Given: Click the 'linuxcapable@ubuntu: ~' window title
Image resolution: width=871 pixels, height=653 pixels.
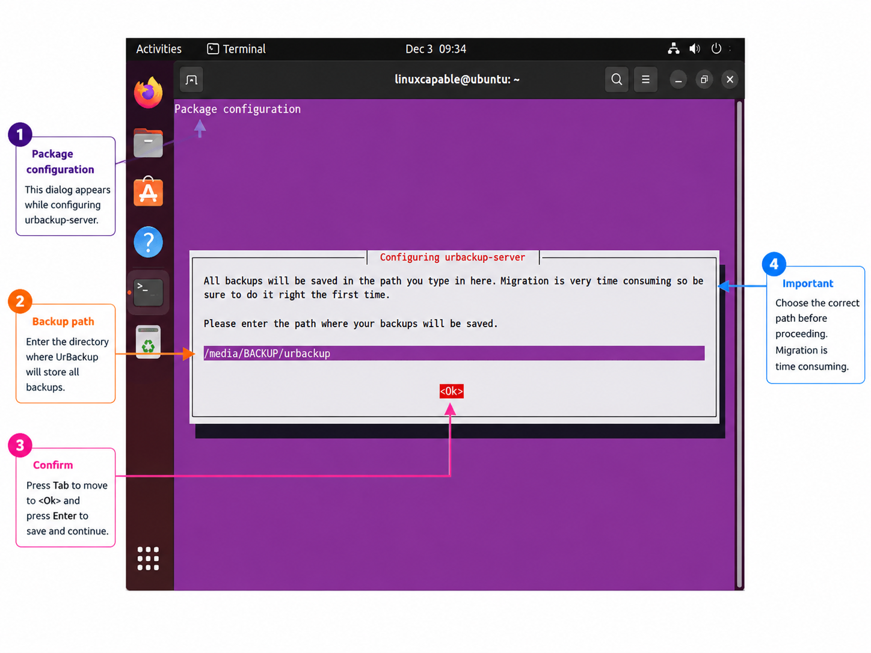Looking at the screenshot, I should pyautogui.click(x=457, y=79).
